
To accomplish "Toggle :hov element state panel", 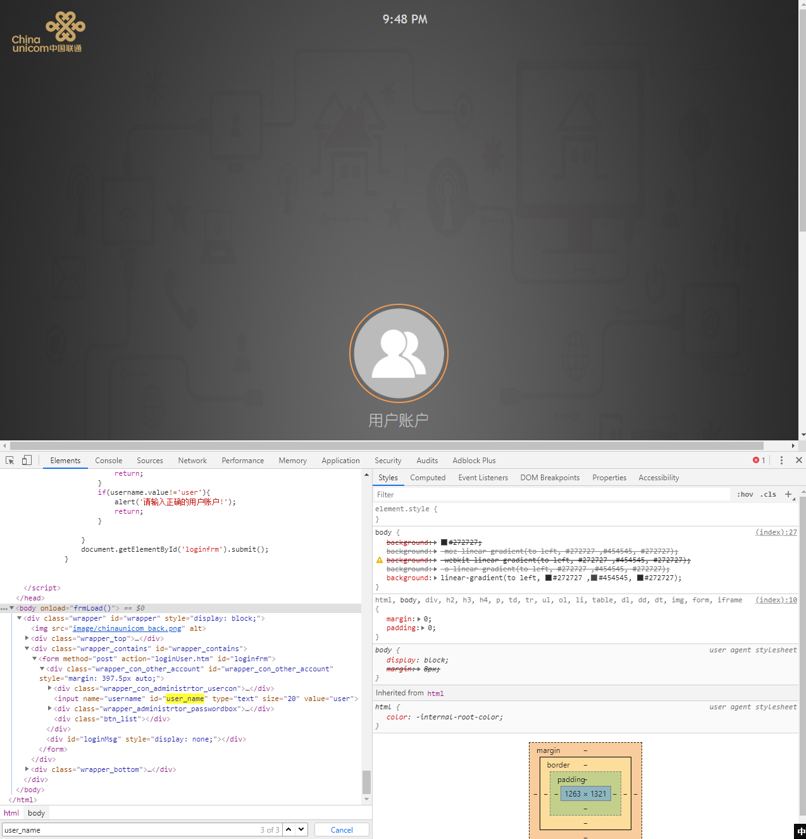I will coord(745,495).
